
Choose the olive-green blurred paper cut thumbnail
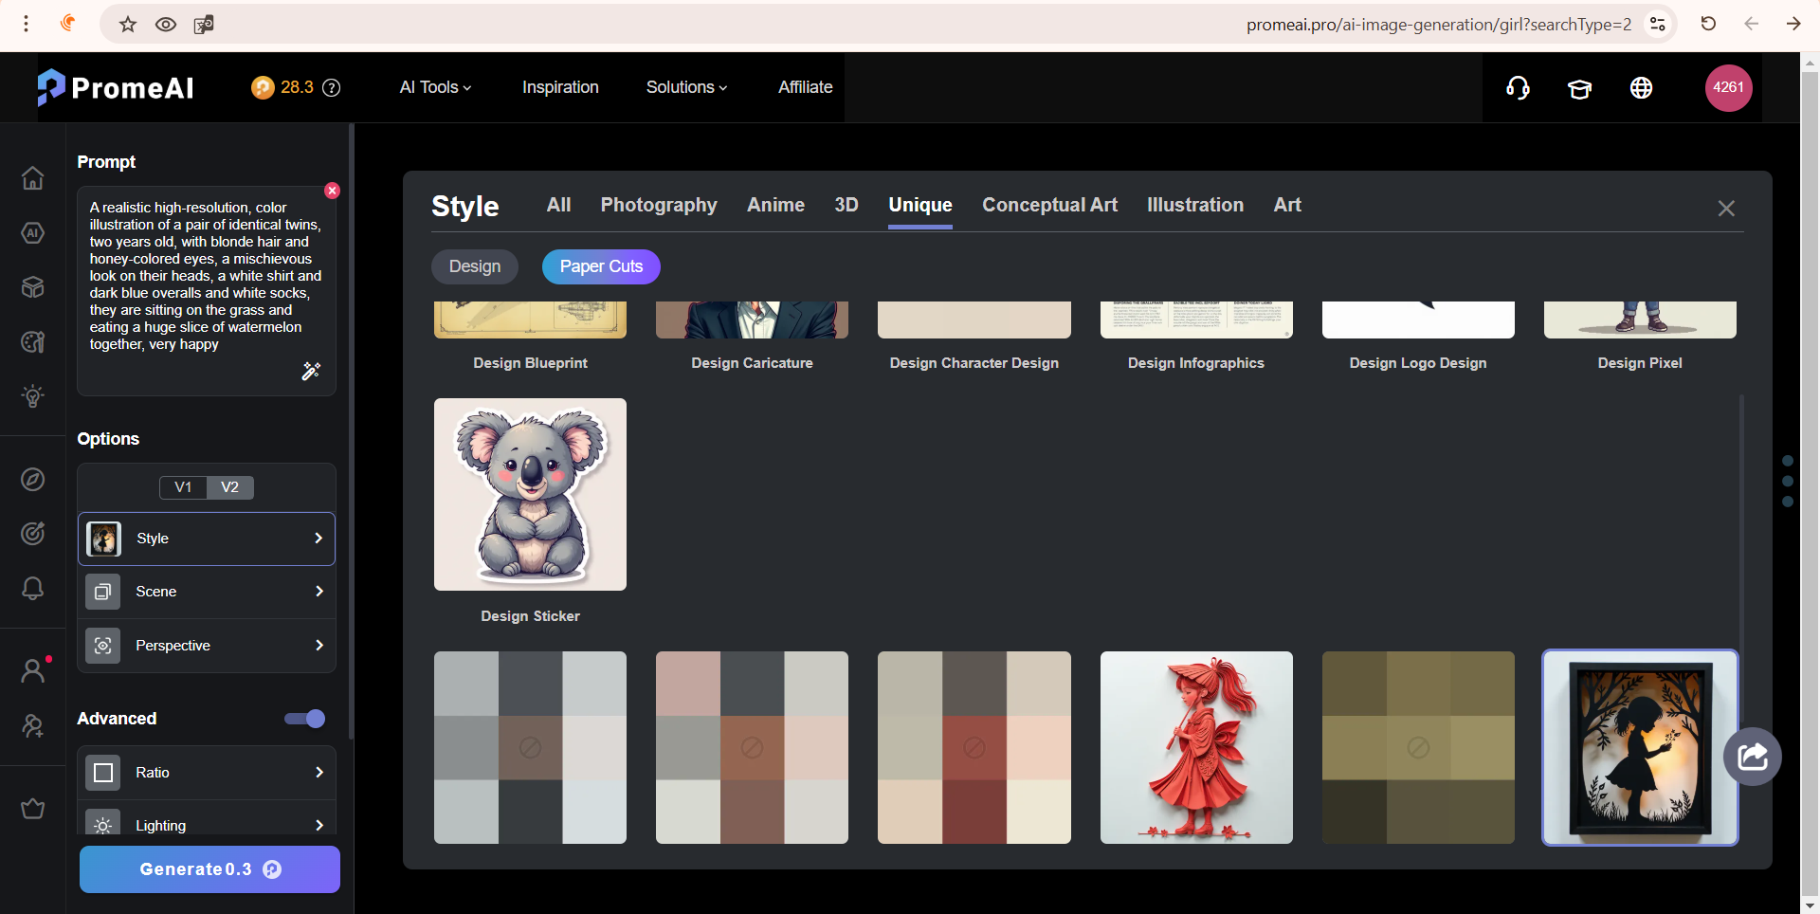[x=1418, y=747]
